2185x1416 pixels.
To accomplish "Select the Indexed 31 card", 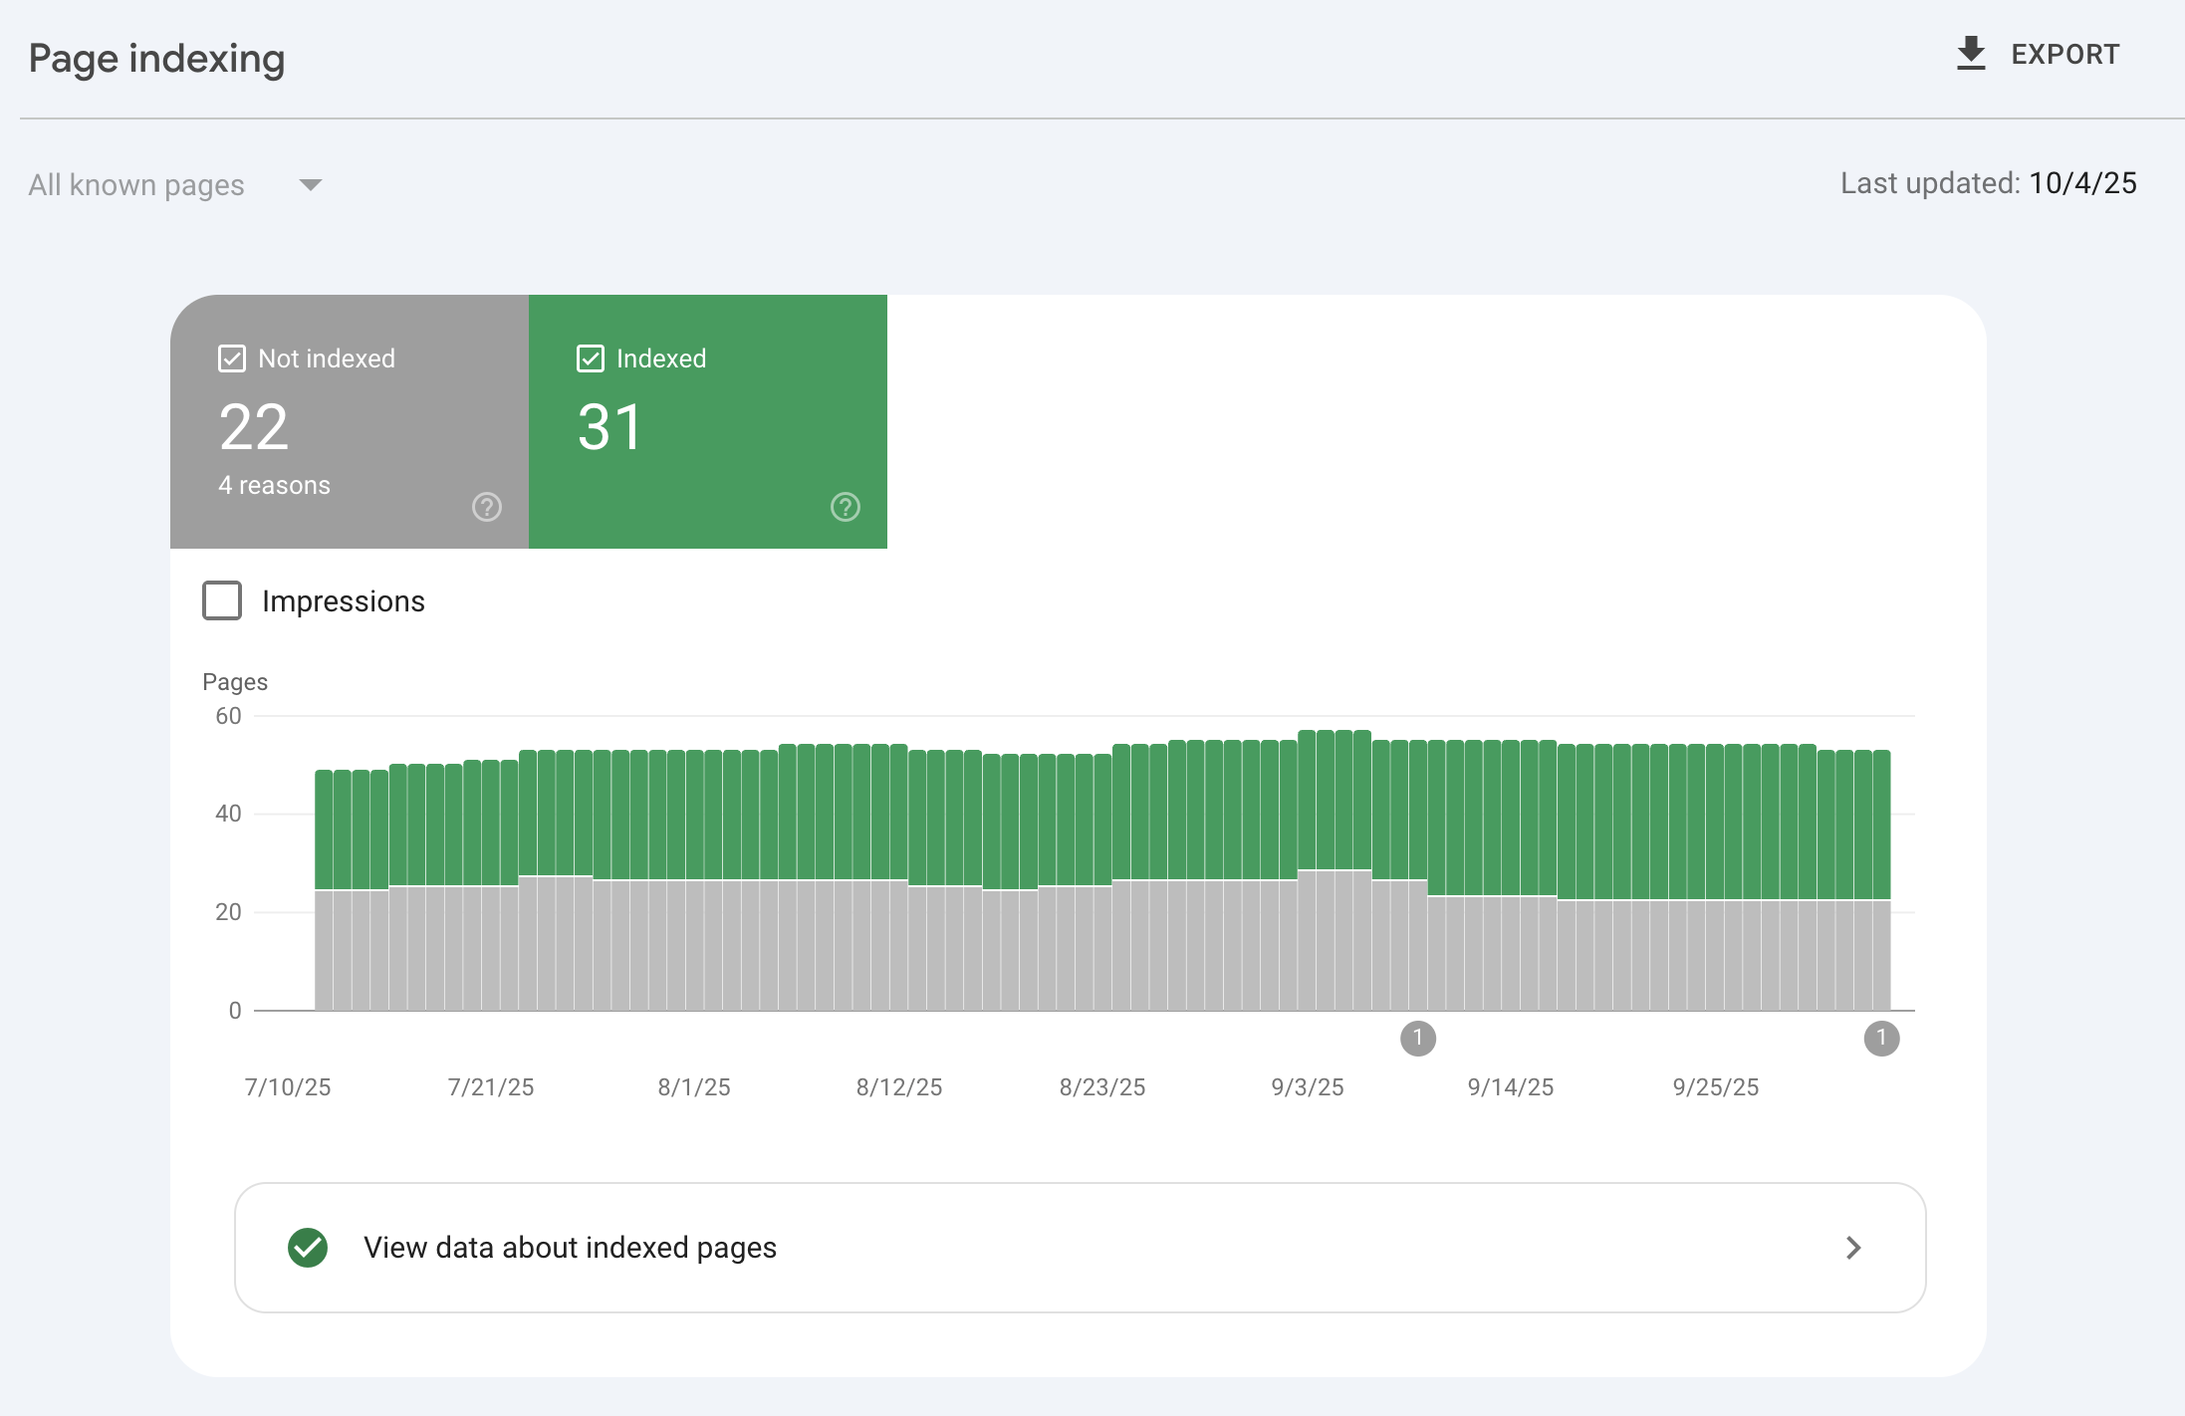I will (707, 428).
